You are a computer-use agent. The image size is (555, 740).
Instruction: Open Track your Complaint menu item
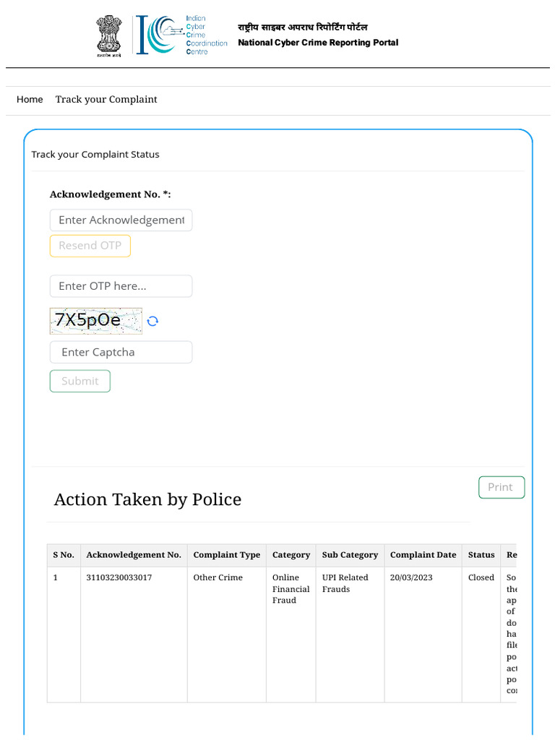[x=106, y=99]
